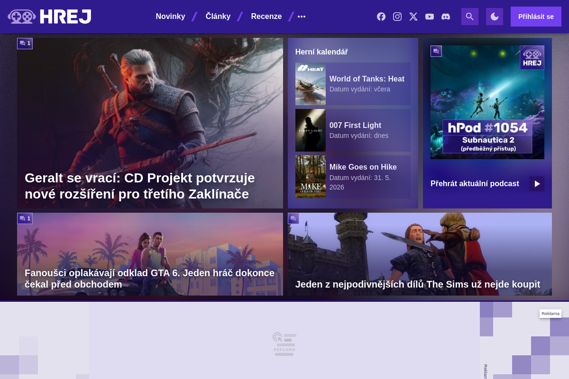
Task: Expand the three-dots more menu
Action: click(x=302, y=17)
